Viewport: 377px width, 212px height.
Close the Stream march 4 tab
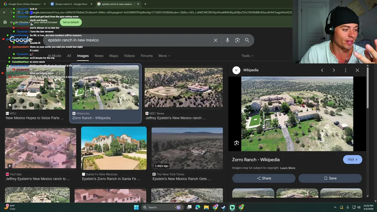click(x=91, y=4)
